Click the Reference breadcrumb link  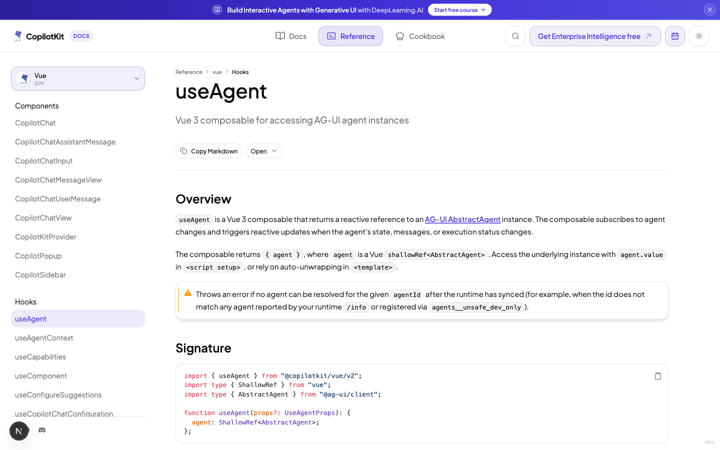click(x=189, y=72)
